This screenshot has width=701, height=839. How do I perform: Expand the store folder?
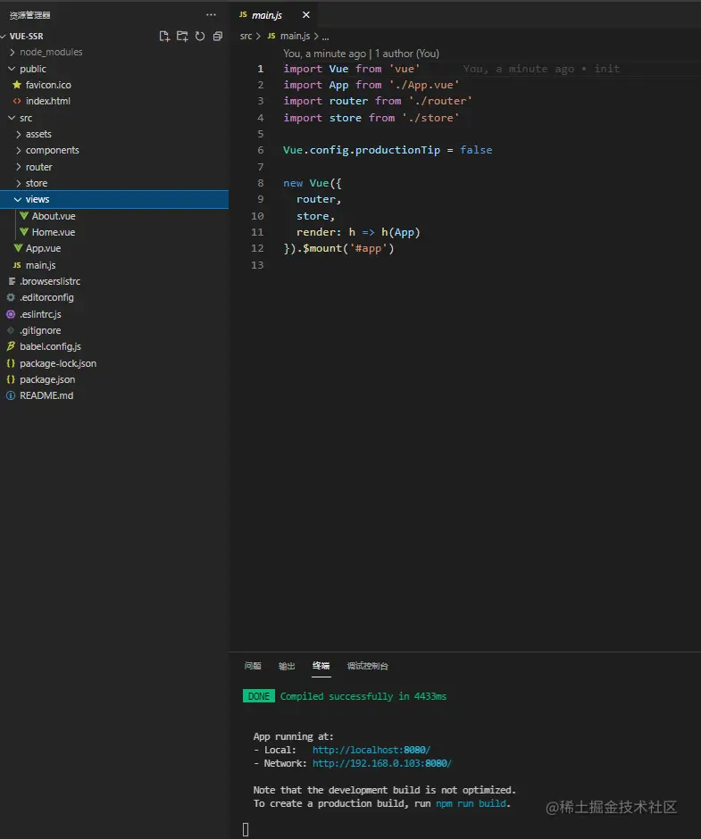pos(18,183)
